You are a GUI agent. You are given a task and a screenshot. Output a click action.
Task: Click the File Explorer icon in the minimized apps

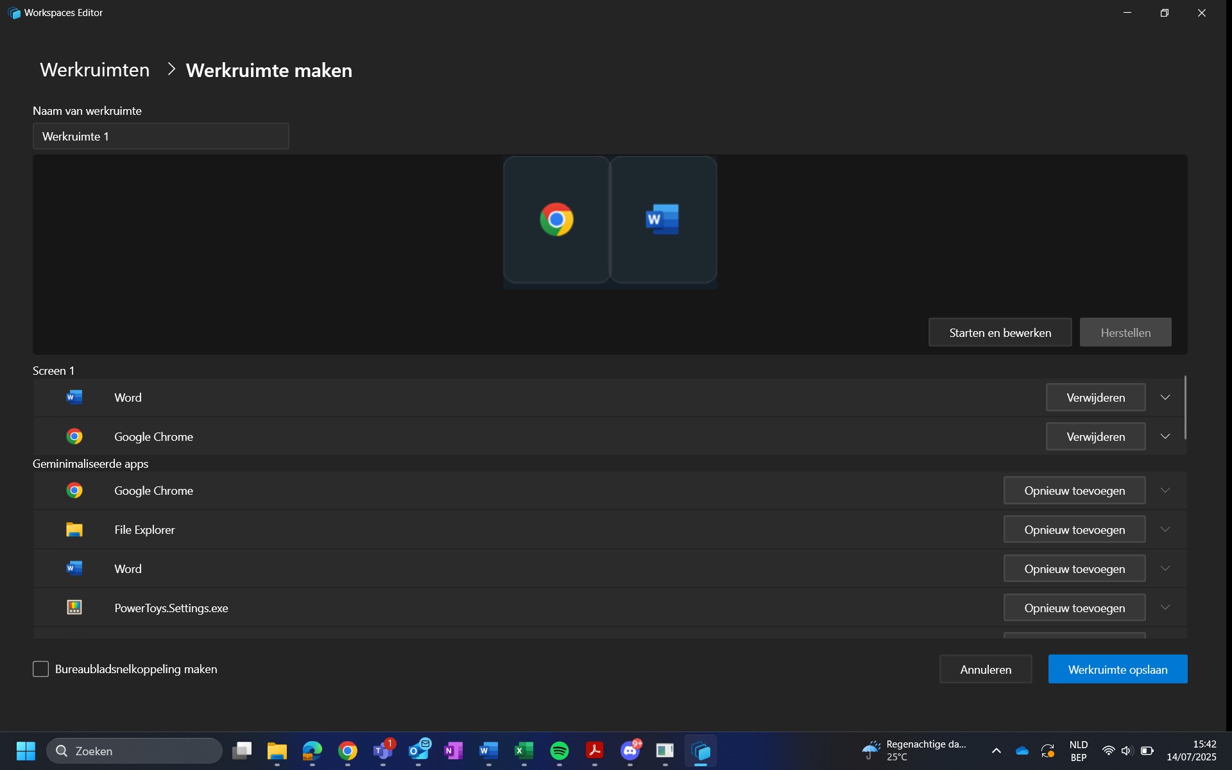click(x=74, y=529)
